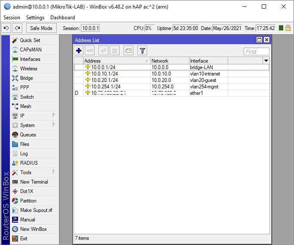Open the System sidebar menu item
Screen dimensions: 294x245
point(34,125)
